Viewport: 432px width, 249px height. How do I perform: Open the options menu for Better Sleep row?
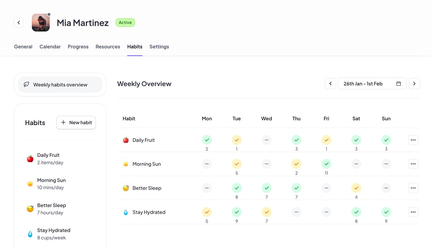point(413,188)
